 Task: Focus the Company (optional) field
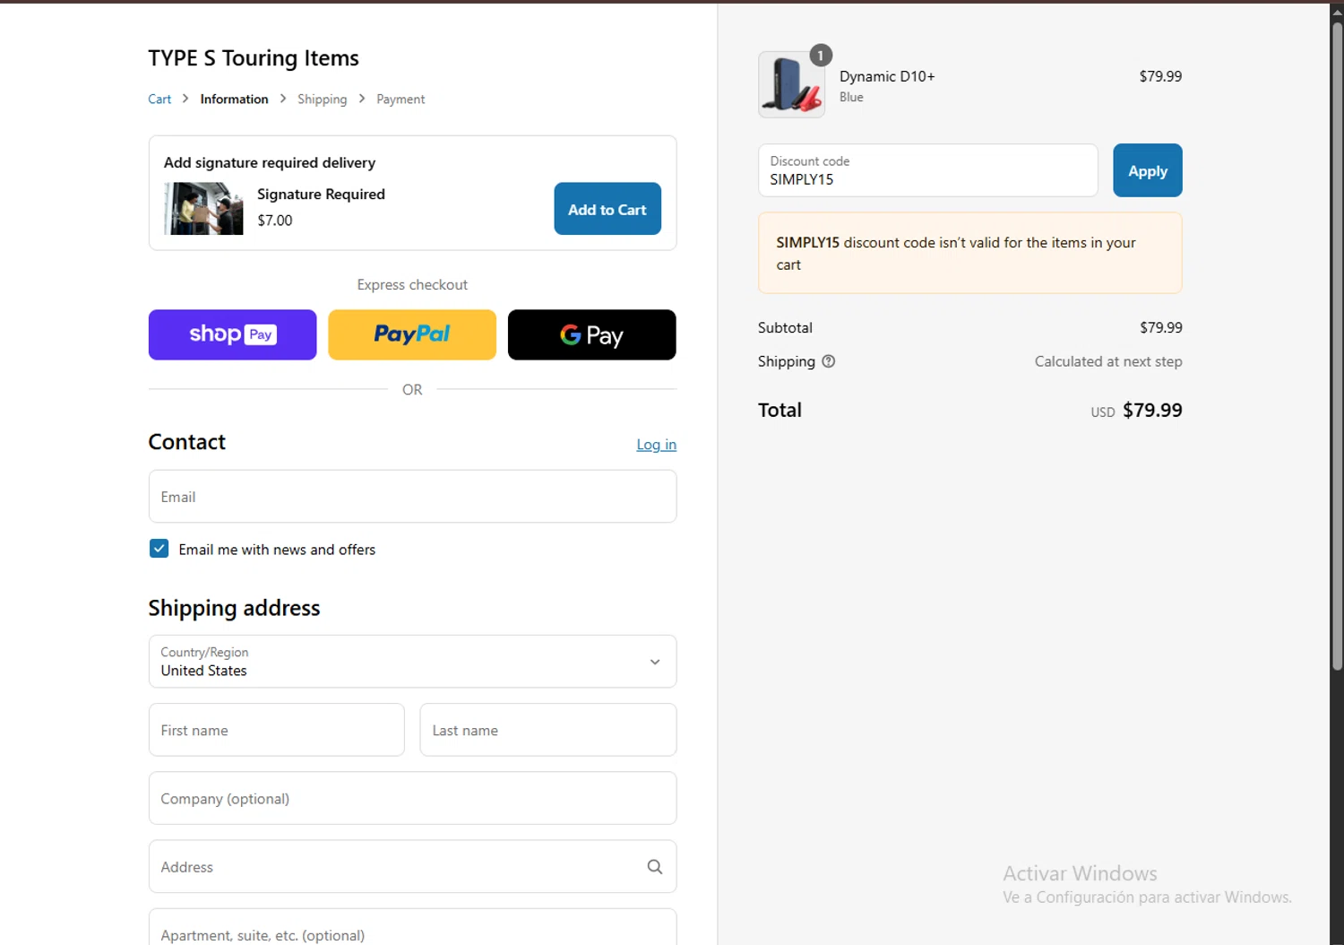click(412, 798)
